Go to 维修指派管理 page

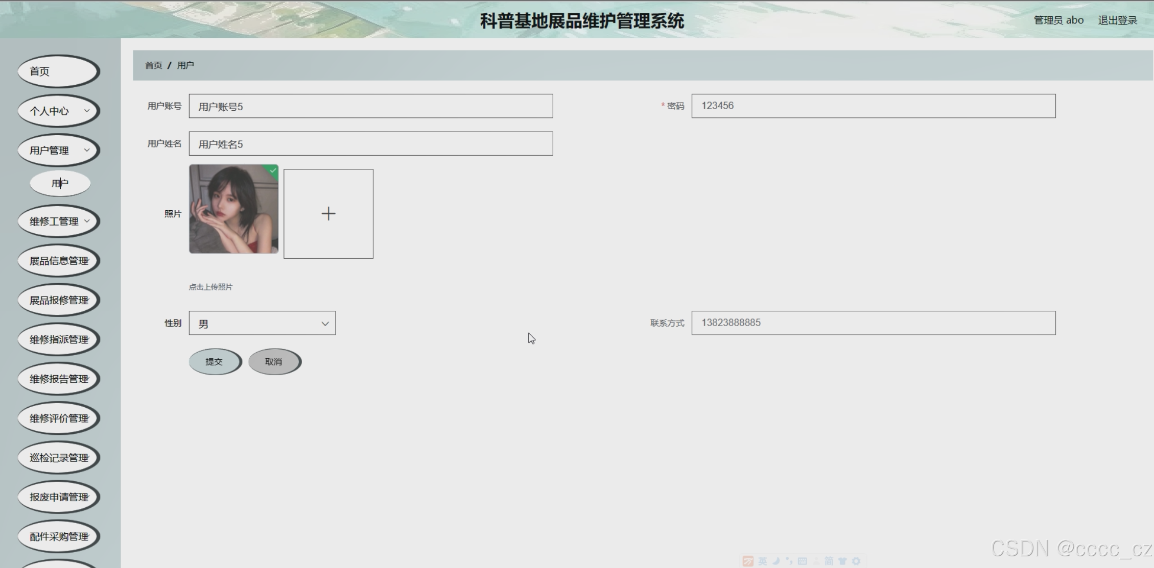pyautogui.click(x=59, y=339)
